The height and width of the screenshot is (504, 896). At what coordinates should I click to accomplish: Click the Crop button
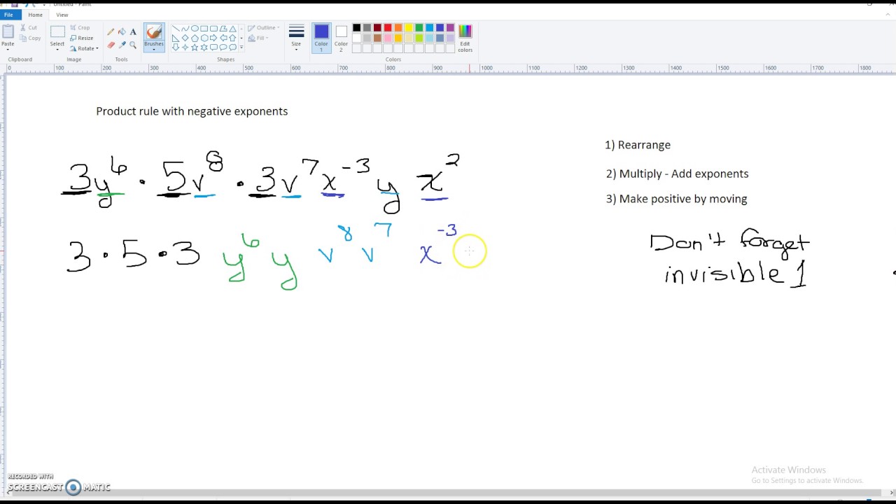click(79, 28)
